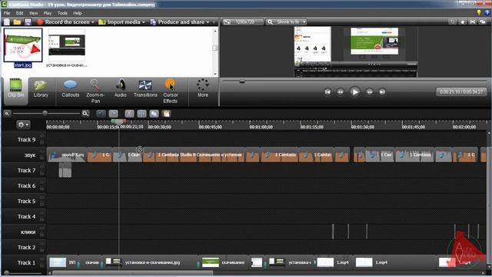Click Import media button
The image size is (492, 277).
[120, 22]
